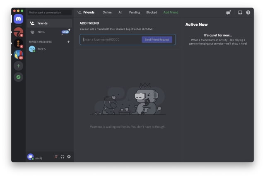Explore public servers compass icon
The image size is (265, 177).
(x=18, y=77)
